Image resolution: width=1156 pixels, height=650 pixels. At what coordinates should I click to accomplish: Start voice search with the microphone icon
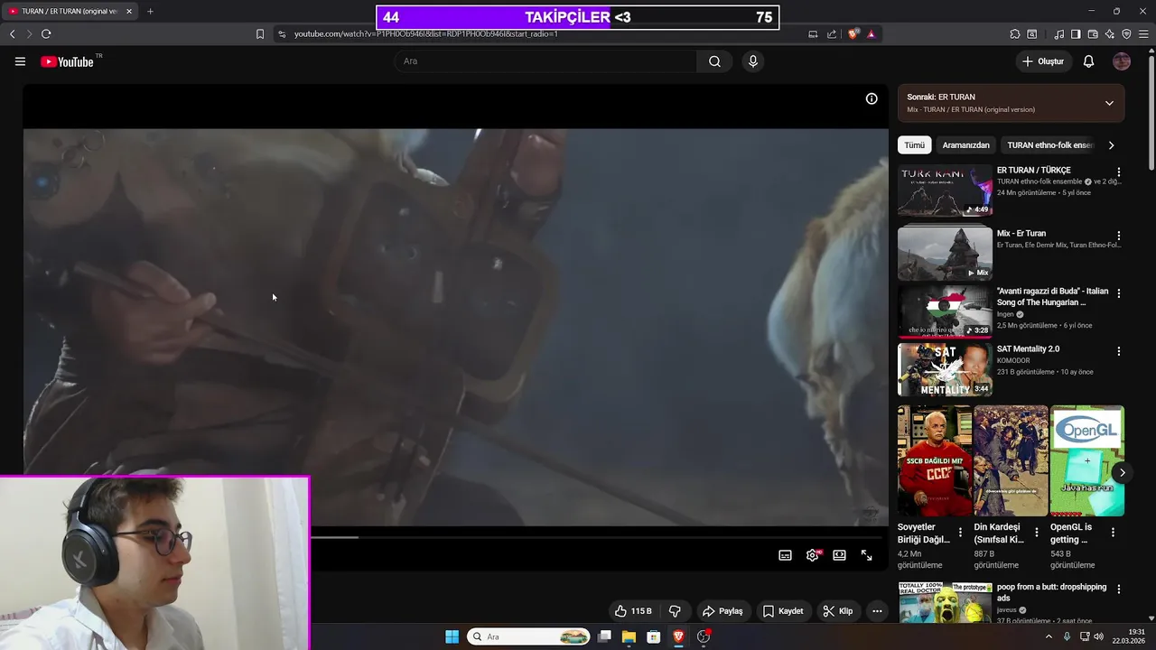[x=752, y=61]
